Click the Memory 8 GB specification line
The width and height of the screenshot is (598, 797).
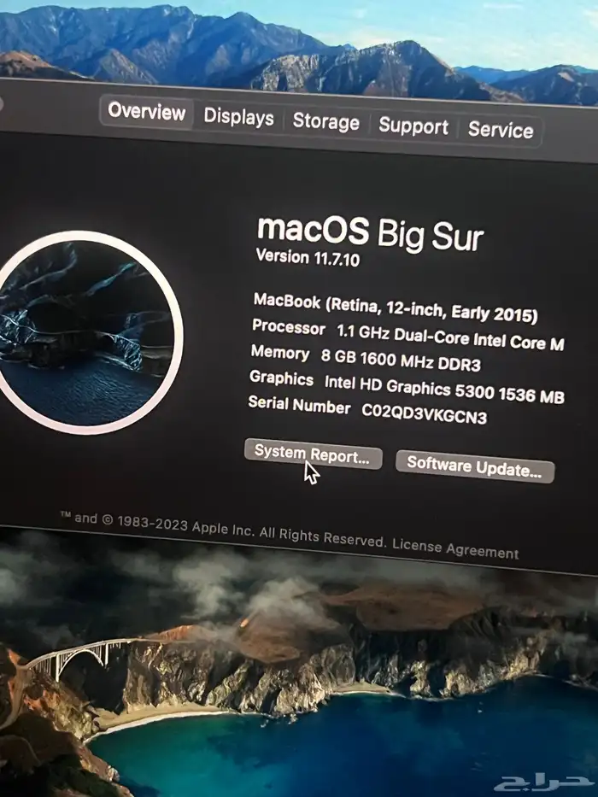365,358
